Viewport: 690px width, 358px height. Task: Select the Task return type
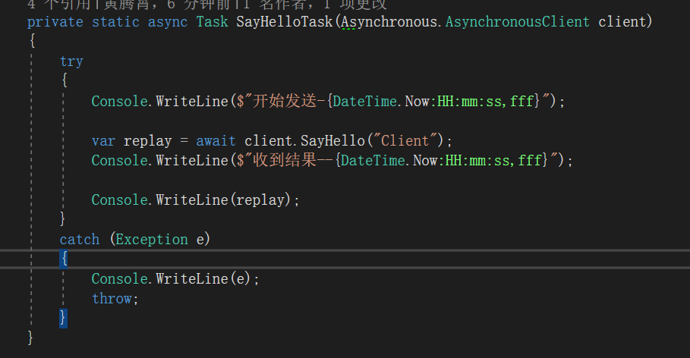[212, 21]
